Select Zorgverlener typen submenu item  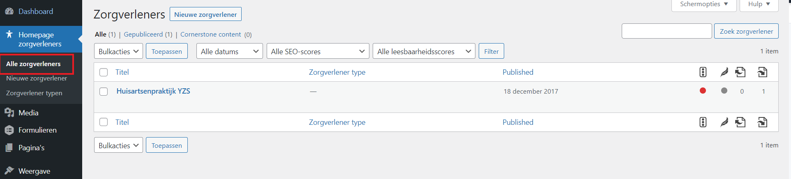(34, 93)
